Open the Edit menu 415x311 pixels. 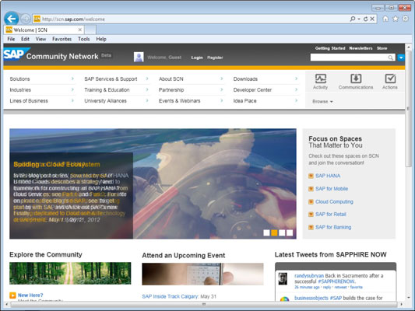[x=25, y=39]
